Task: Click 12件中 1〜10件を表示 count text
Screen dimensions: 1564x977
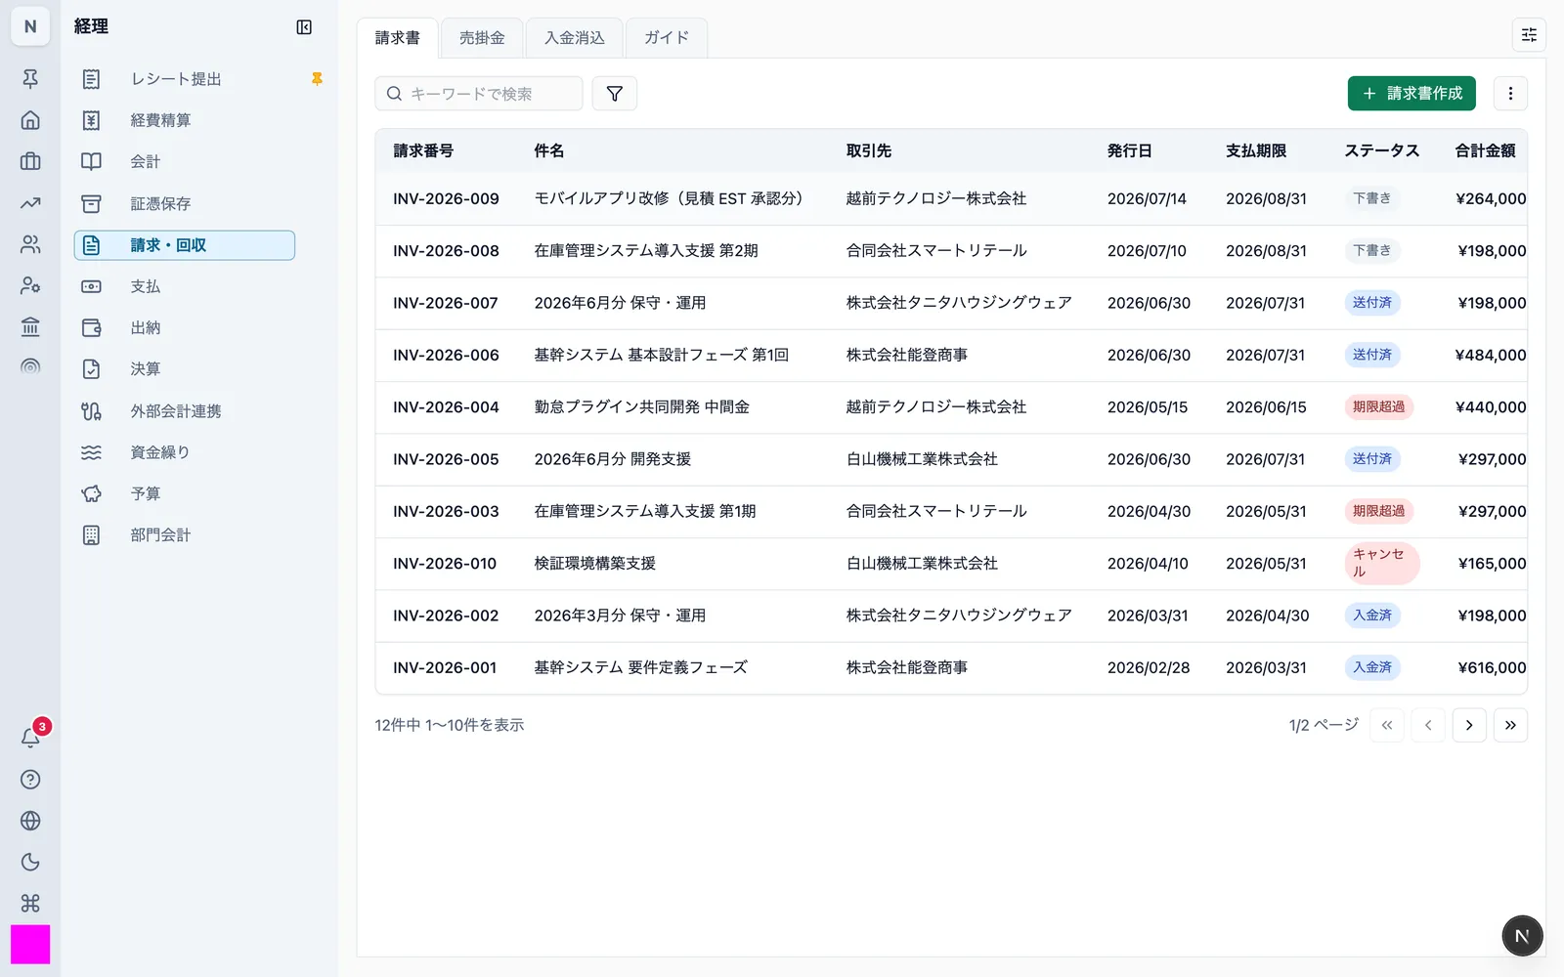Action: click(x=450, y=725)
